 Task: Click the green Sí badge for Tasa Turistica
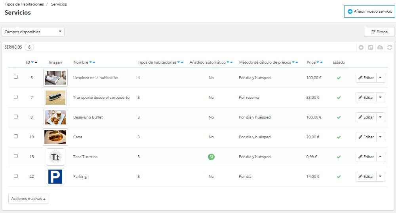click(x=211, y=157)
